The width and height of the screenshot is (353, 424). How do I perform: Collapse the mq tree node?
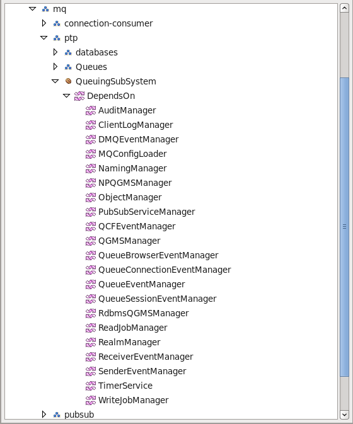(32, 9)
